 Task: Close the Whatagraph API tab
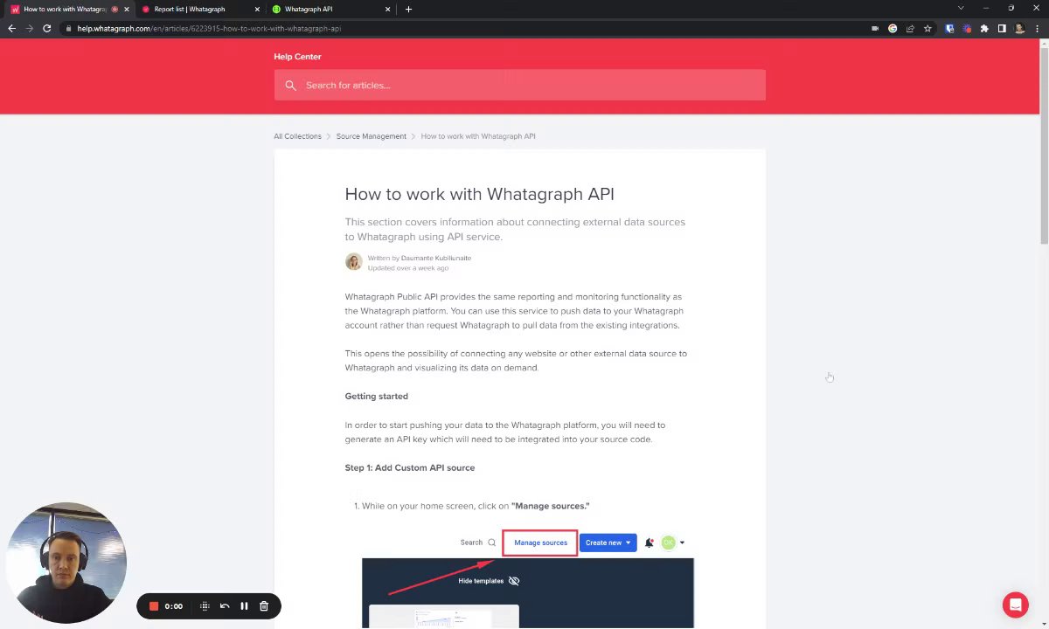tap(388, 9)
